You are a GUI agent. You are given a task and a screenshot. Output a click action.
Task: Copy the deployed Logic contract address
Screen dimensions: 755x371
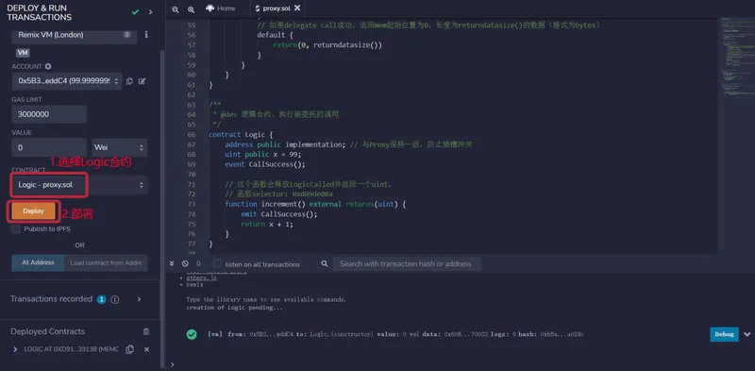[129, 350]
